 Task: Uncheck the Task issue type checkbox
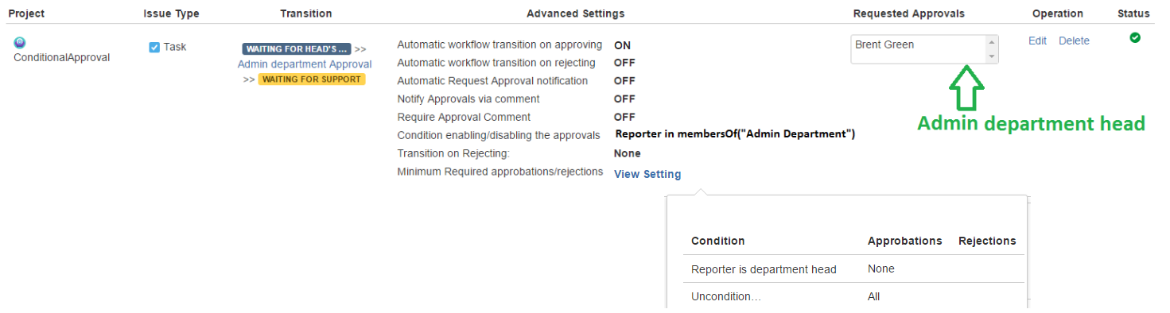point(154,47)
